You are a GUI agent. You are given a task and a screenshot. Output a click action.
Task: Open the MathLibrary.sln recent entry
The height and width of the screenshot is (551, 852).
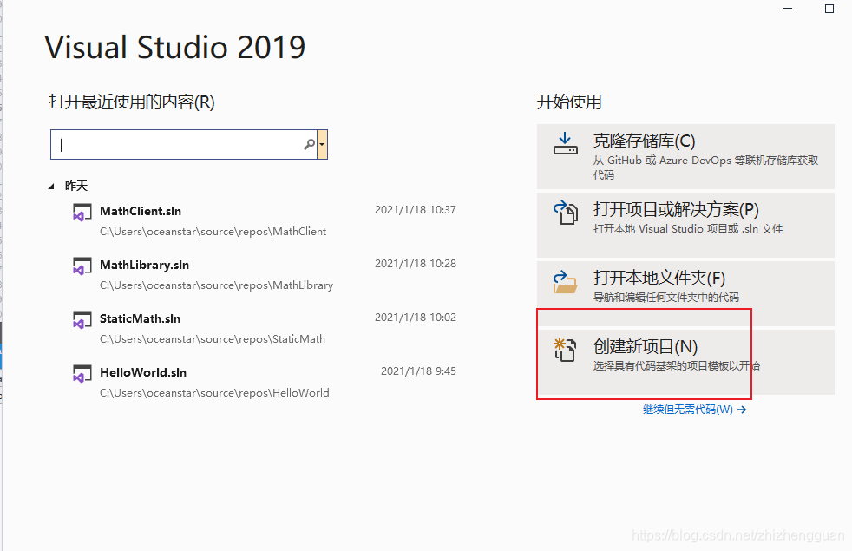(265, 275)
